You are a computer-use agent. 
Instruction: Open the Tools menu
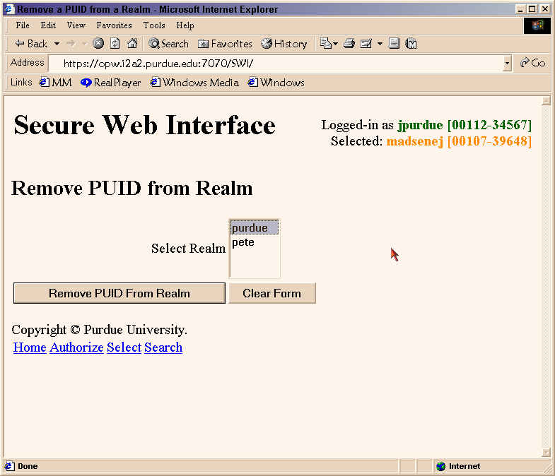tap(154, 25)
